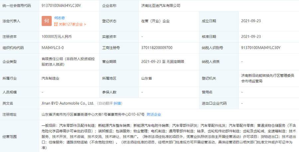Select region value 山东省
The height and width of the screenshot is (152, 299).
(147, 78)
